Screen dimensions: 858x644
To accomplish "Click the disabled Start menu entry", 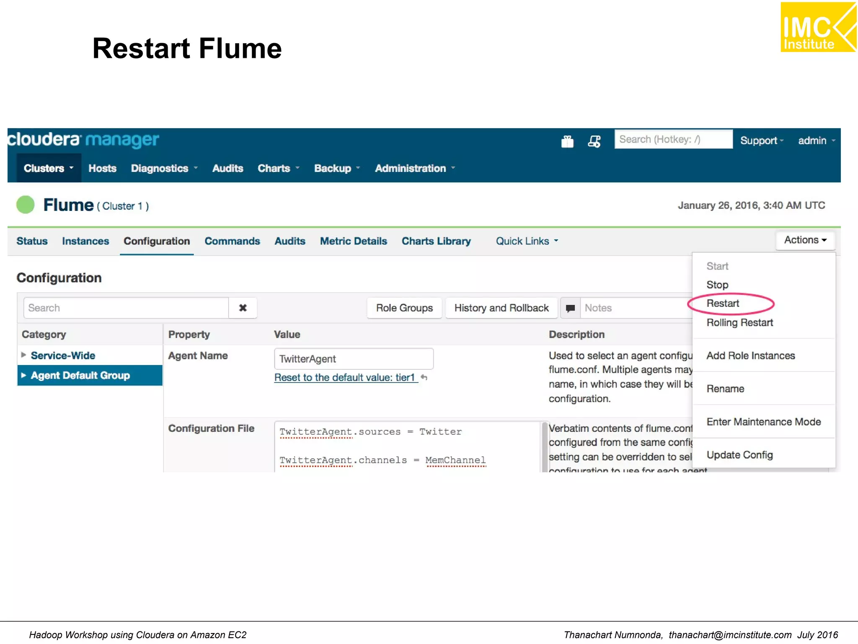I will [717, 266].
